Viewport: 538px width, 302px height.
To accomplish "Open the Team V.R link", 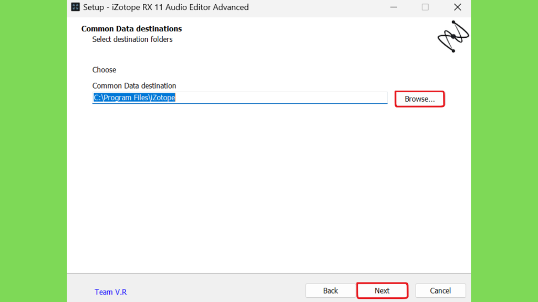I will [110, 292].
